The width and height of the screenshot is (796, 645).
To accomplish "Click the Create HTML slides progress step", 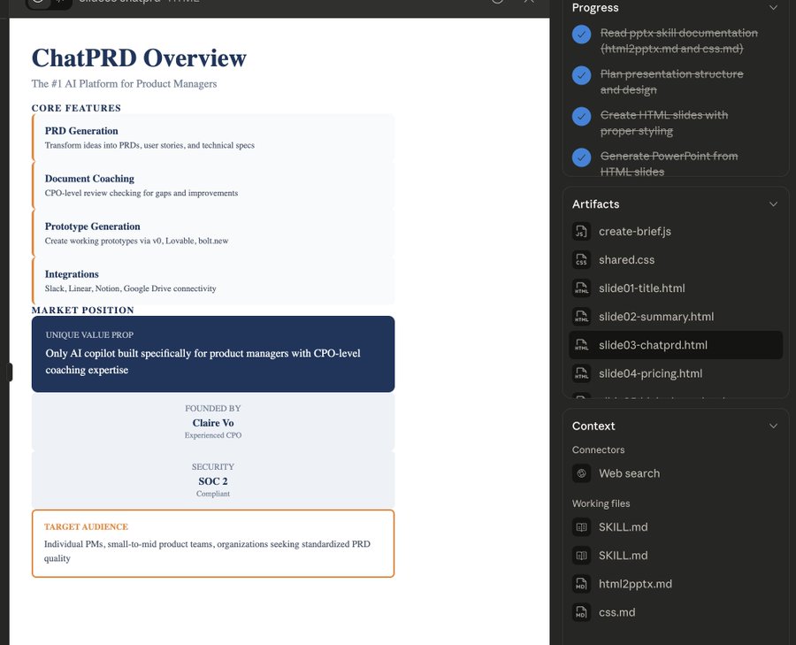I will (663, 123).
